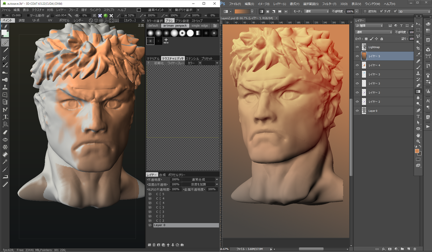
Task: Hide レイヤー 5 in Photoshop
Action: click(357, 56)
